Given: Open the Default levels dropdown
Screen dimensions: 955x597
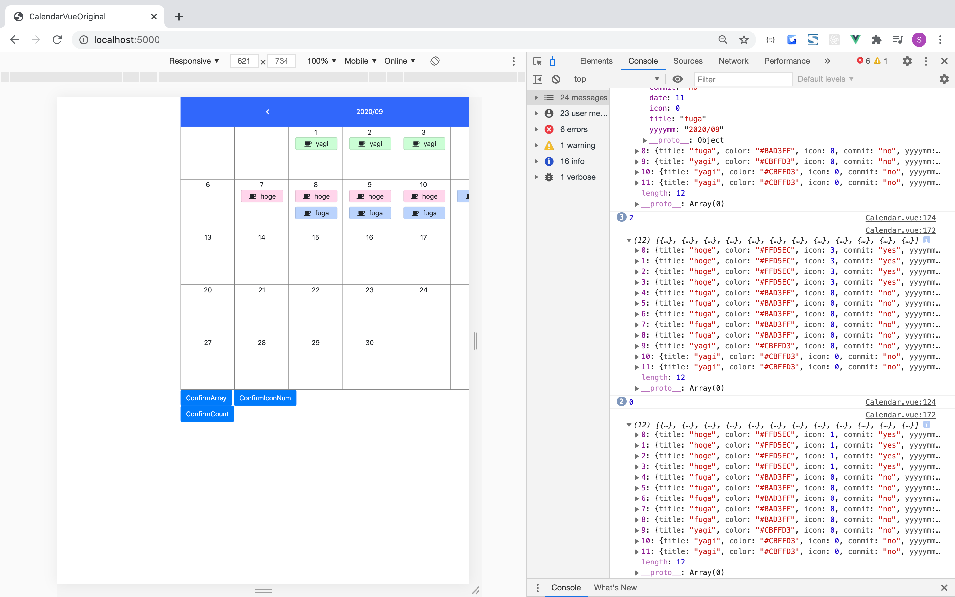Looking at the screenshot, I should tap(826, 79).
